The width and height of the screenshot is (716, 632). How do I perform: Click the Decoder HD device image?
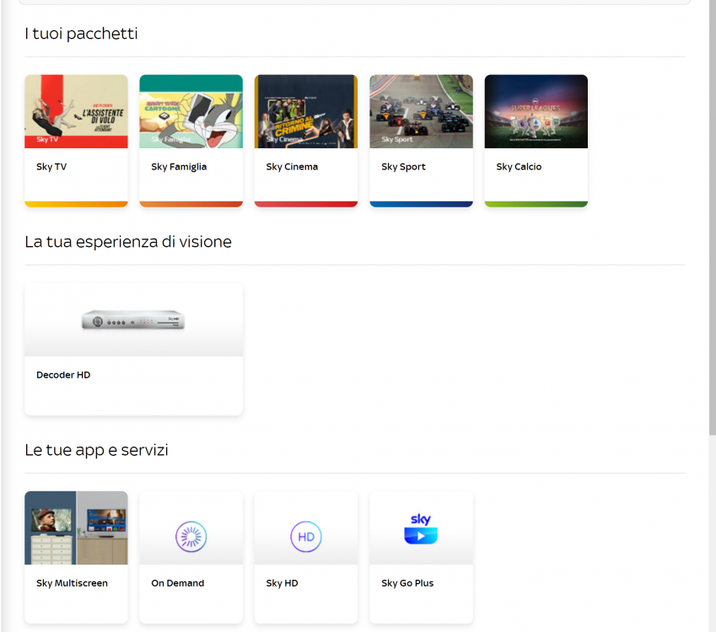click(133, 320)
